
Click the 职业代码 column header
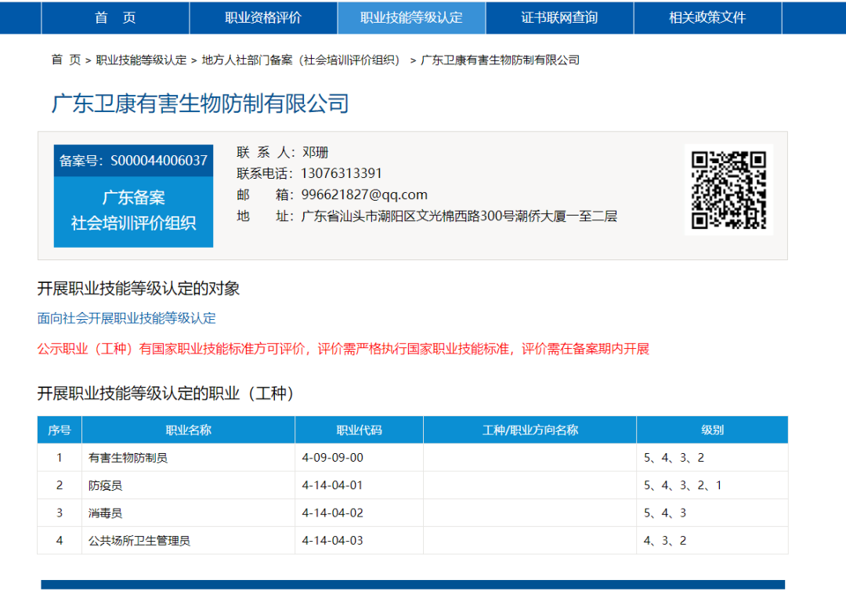[360, 430]
